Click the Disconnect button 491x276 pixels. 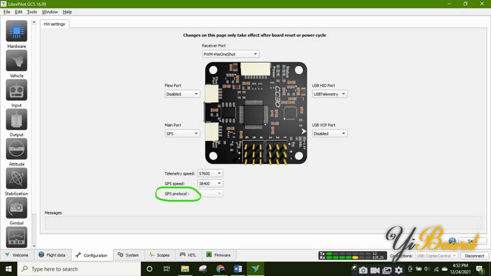(x=473, y=256)
